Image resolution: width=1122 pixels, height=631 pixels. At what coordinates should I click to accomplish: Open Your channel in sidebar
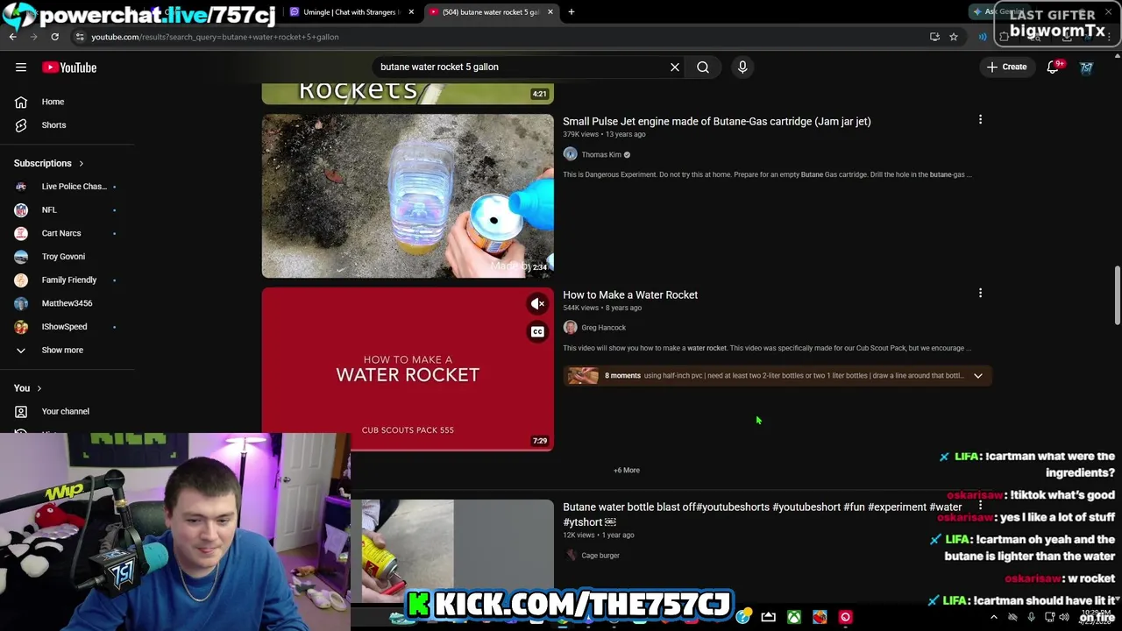(x=65, y=412)
